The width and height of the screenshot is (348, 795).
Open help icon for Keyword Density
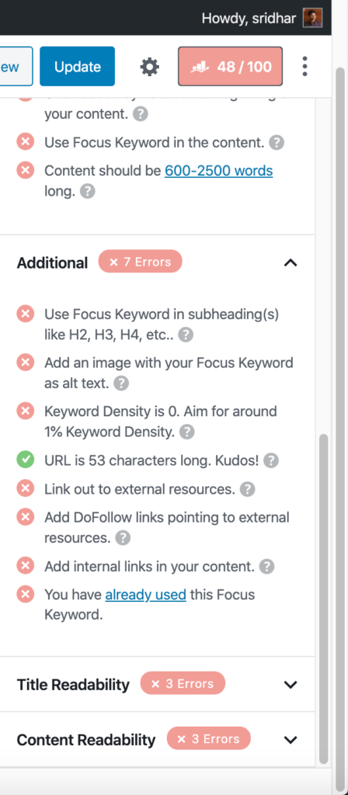pos(186,432)
